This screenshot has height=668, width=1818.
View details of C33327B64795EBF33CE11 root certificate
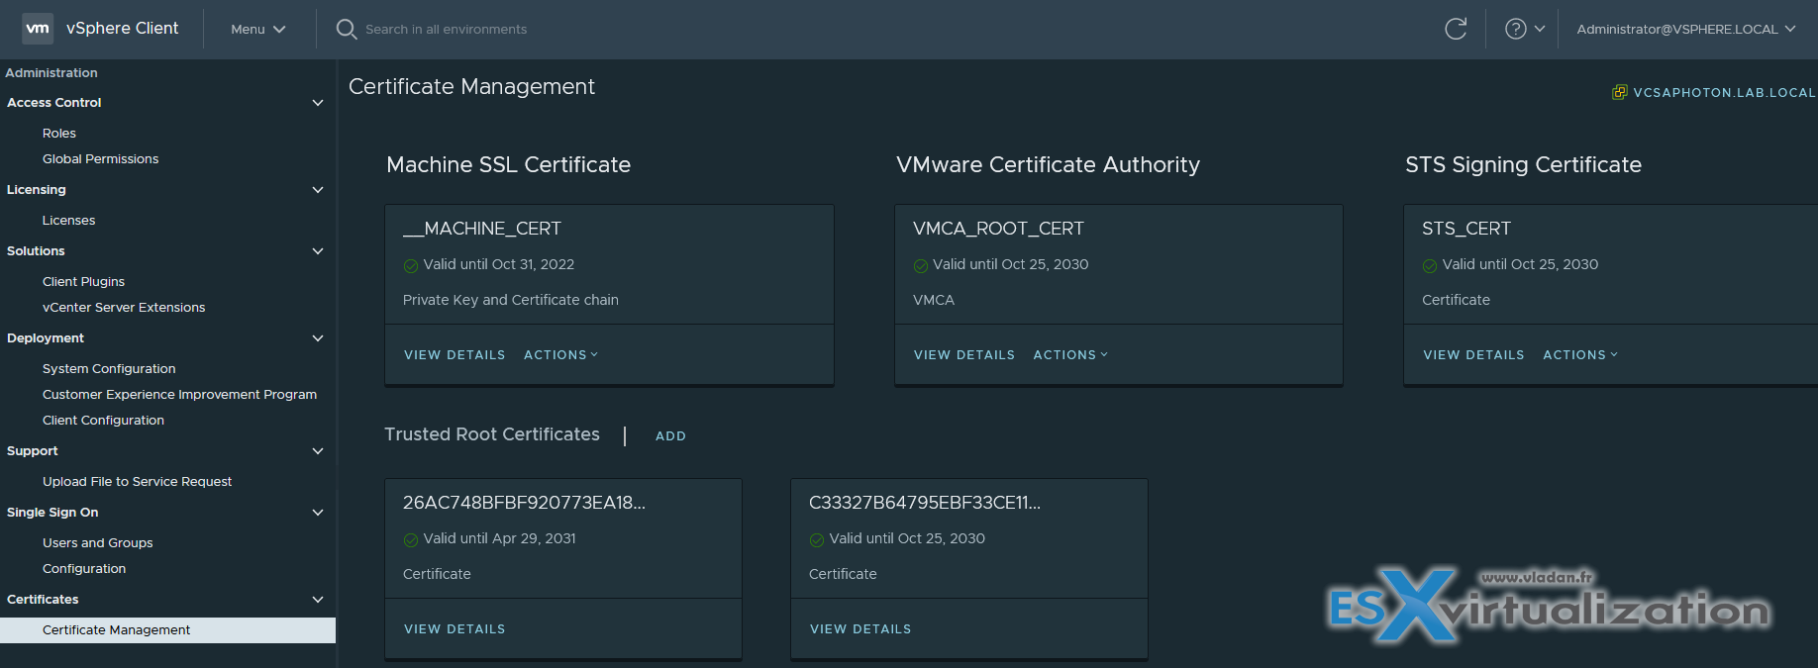pyautogui.click(x=860, y=628)
